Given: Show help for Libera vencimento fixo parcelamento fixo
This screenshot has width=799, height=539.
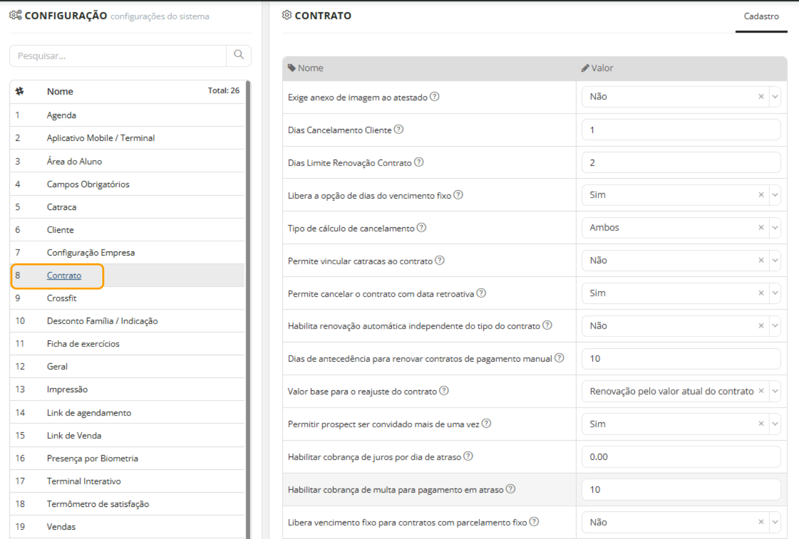Looking at the screenshot, I should point(534,522).
